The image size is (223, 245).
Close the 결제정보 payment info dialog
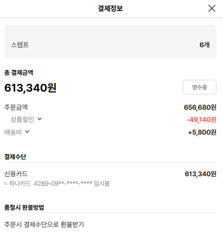212,8
